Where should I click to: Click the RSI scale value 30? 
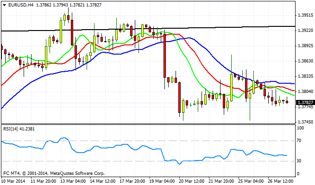point(299,161)
